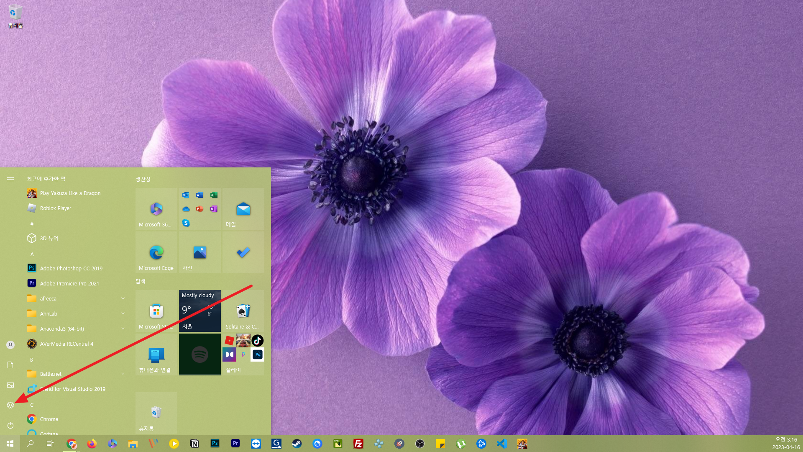Open Microsoft Store tile

point(156,311)
